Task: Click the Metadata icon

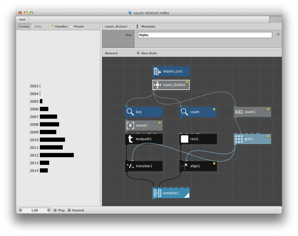Action: 138,26
